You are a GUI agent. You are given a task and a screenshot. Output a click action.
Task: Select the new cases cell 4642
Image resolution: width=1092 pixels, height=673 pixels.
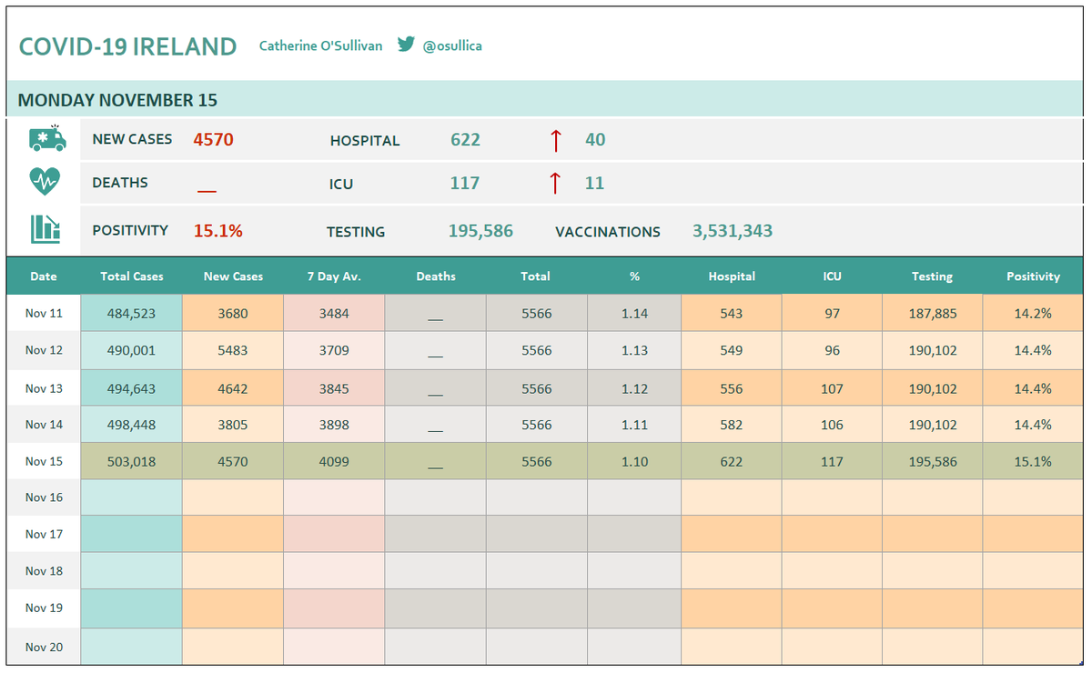point(233,388)
